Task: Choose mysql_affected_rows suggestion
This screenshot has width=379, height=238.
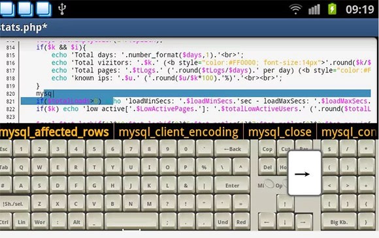Action: pyautogui.click(x=54, y=132)
